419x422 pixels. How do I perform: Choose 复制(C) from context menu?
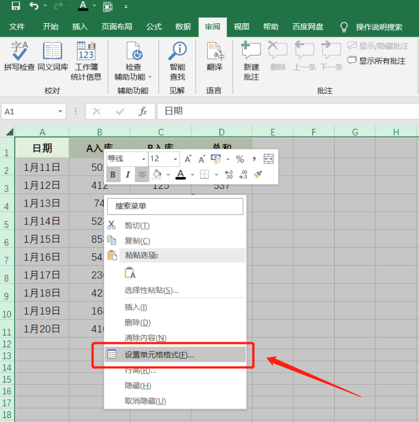[x=176, y=240]
